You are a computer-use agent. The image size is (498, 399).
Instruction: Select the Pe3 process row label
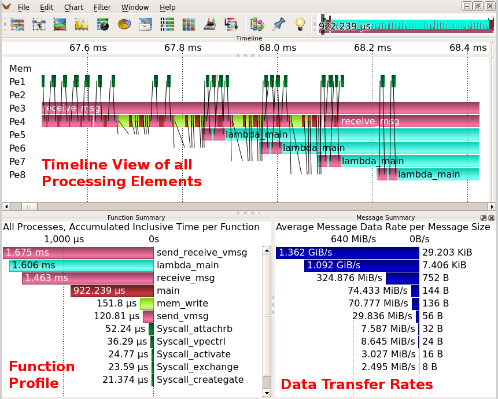point(17,108)
